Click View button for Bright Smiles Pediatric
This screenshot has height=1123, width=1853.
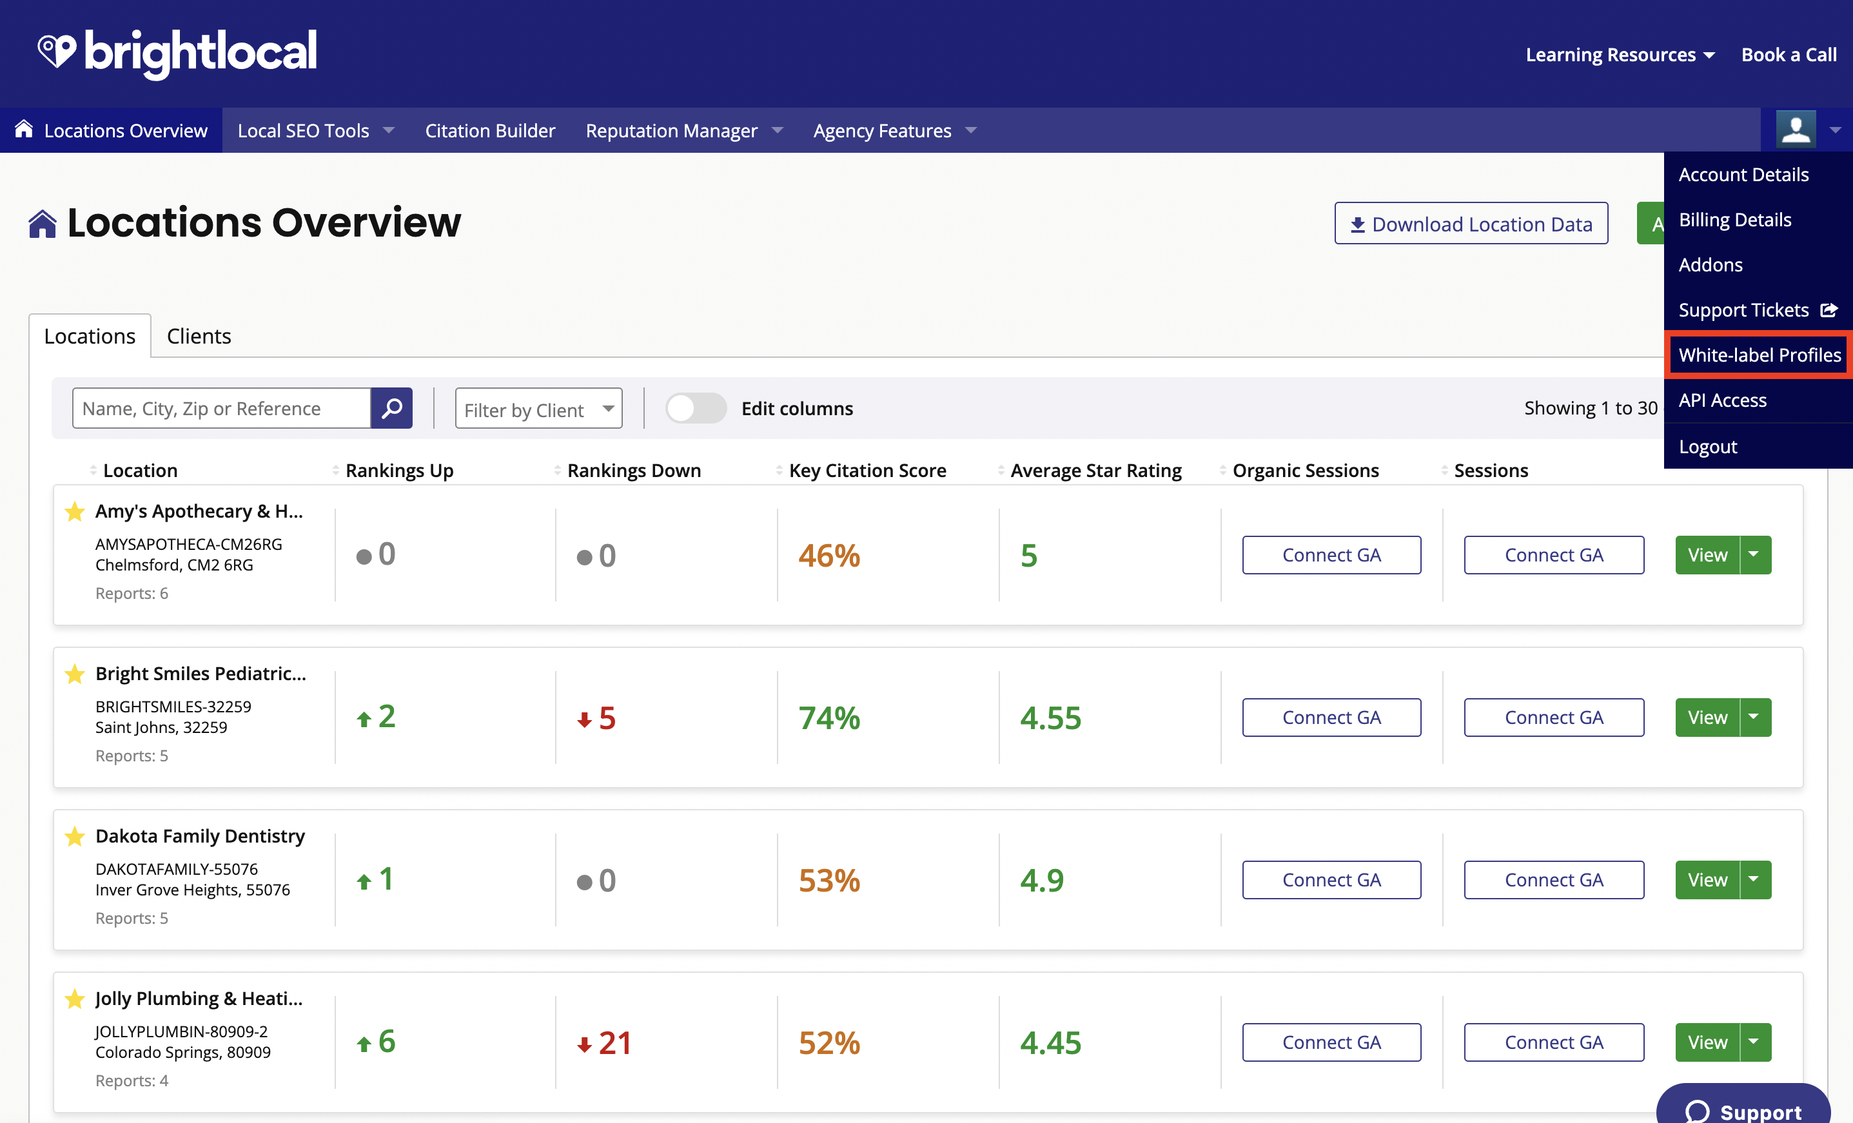tap(1707, 718)
